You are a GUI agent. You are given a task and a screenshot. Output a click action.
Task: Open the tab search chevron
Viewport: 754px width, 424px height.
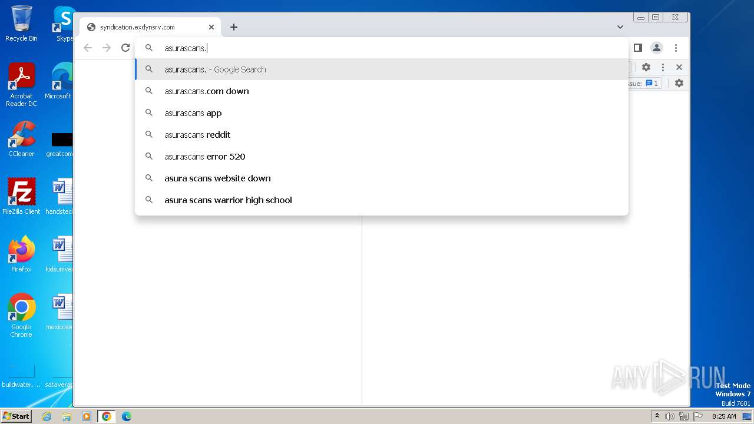(x=620, y=27)
